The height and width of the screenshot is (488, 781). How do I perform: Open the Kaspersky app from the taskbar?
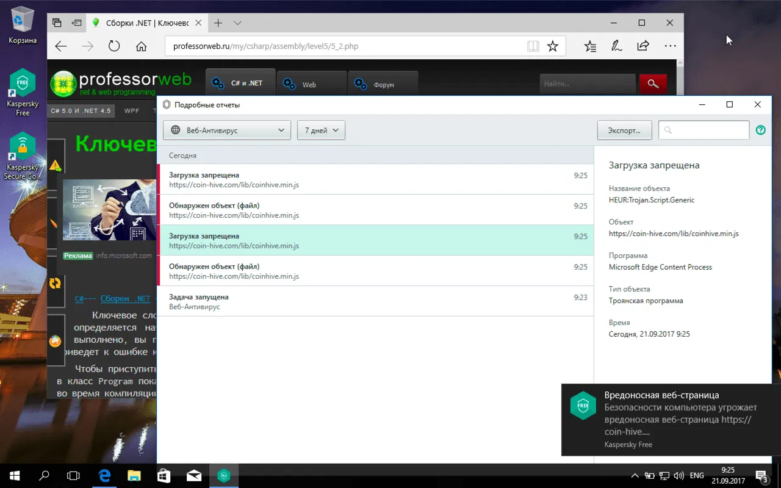pyautogui.click(x=223, y=475)
